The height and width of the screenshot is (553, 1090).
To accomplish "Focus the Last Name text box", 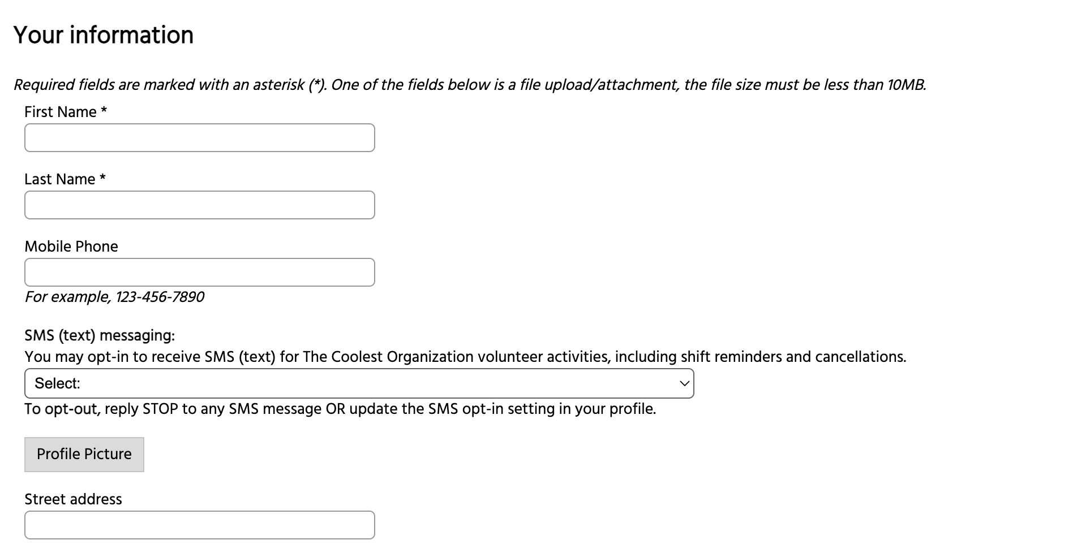I will (199, 205).
